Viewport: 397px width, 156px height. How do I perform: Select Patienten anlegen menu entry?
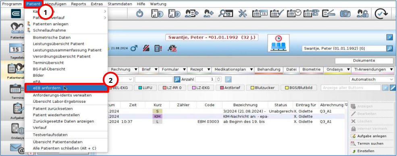67,24
